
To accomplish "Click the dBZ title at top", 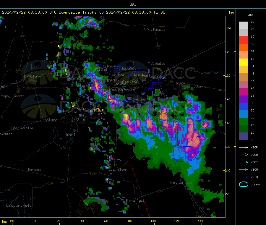I will (133, 4).
